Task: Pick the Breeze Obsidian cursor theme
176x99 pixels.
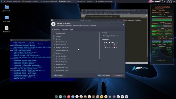Action: click(x=76, y=56)
